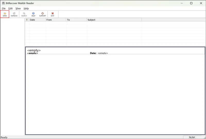Expand the View menu
The width and height of the screenshot is (206, 139).
click(x=18, y=9)
